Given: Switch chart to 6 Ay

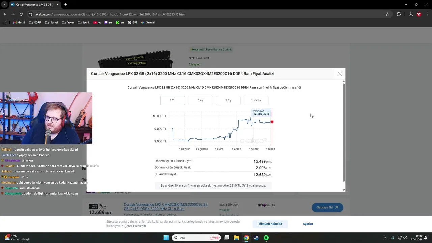Looking at the screenshot, I should 200,100.
